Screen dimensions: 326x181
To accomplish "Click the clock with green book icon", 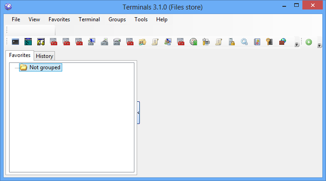I will [193, 42].
